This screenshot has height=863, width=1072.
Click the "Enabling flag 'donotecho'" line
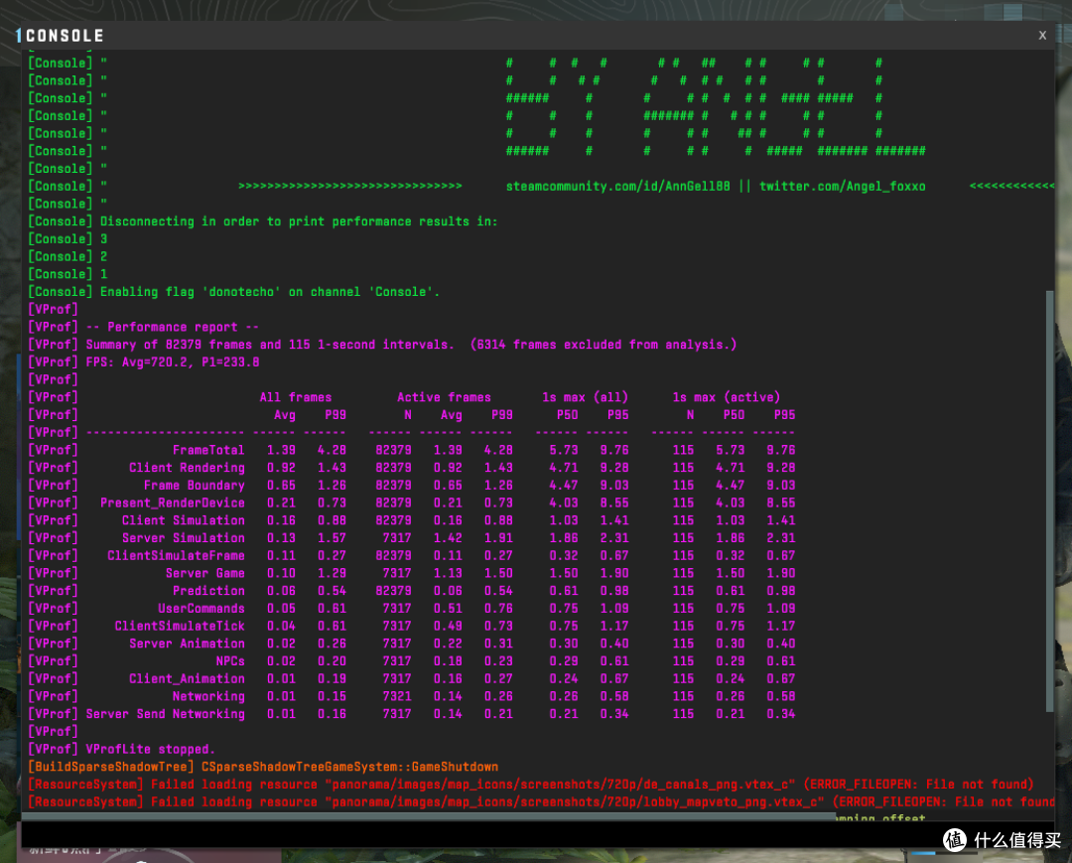click(x=234, y=292)
